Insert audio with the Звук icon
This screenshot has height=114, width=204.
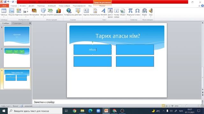pos(151,11)
